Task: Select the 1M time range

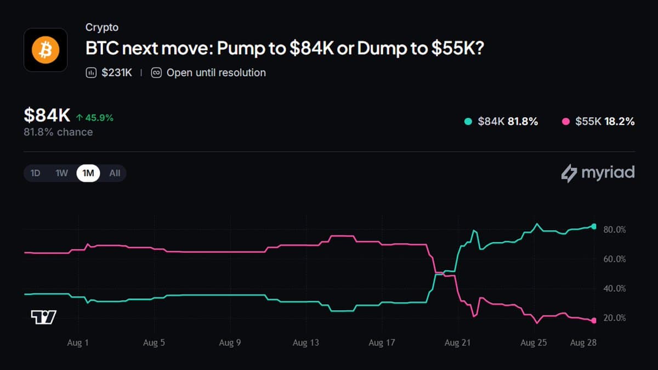Action: (x=88, y=173)
